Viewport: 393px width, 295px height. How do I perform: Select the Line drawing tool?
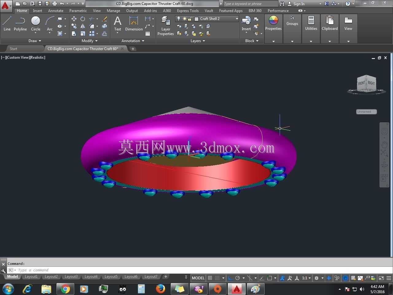point(7,24)
